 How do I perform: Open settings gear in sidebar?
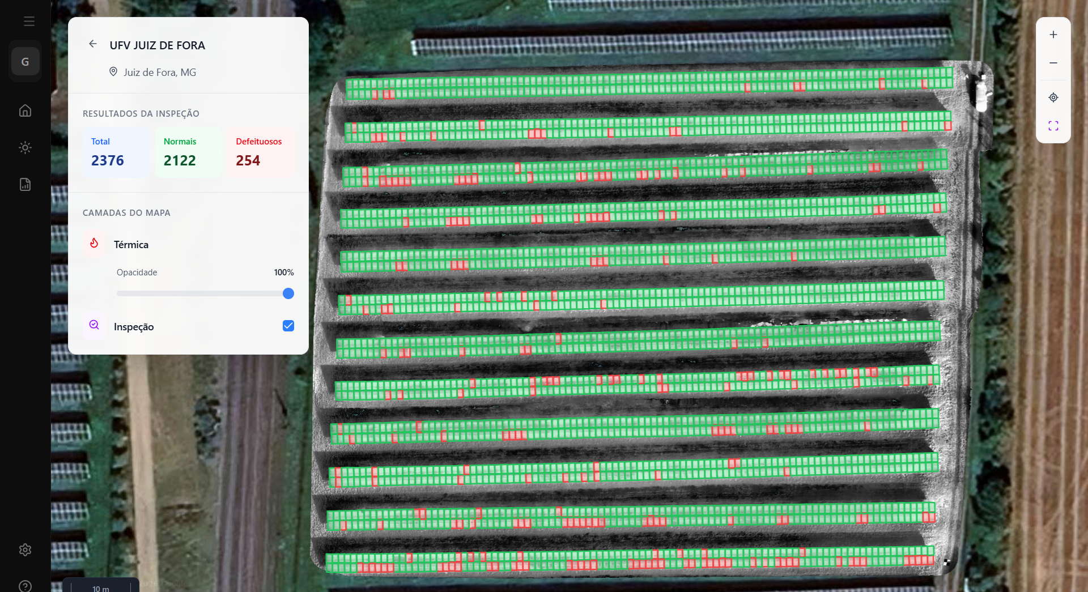click(x=25, y=550)
